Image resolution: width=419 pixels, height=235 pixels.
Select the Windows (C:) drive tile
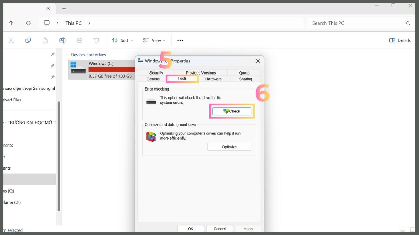coord(101,69)
